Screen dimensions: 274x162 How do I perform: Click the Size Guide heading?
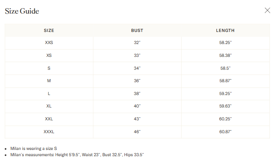point(22,11)
